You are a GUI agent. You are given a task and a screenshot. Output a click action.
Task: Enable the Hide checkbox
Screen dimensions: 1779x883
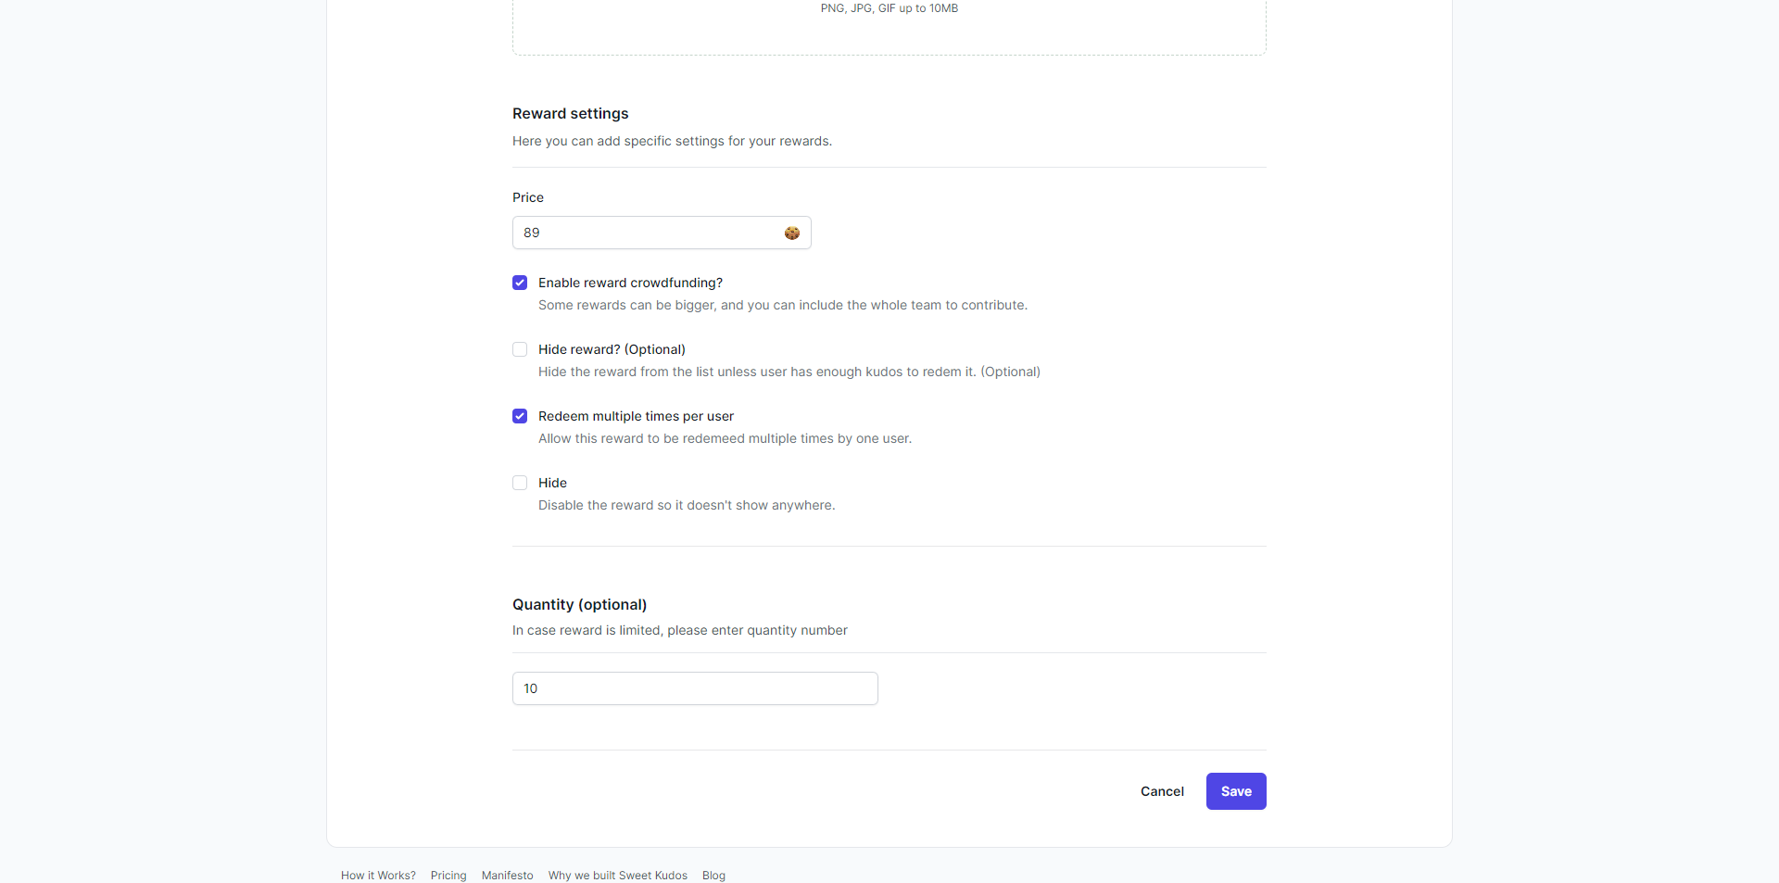[x=520, y=483]
